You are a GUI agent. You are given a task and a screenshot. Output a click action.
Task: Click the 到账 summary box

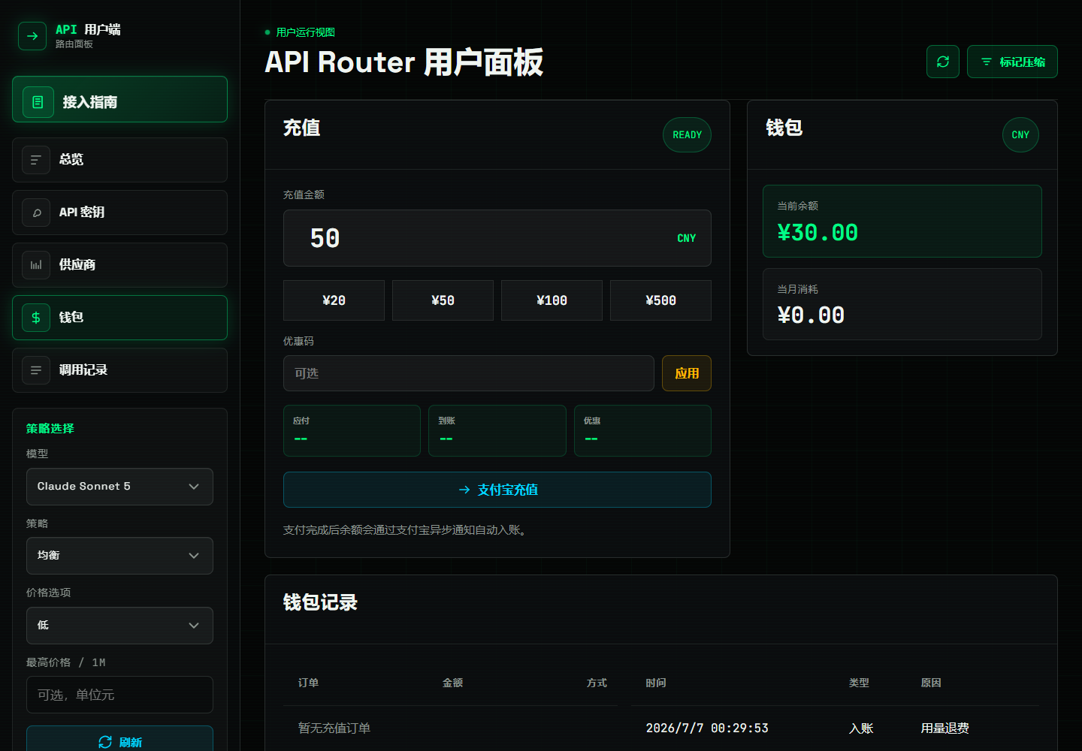click(497, 431)
